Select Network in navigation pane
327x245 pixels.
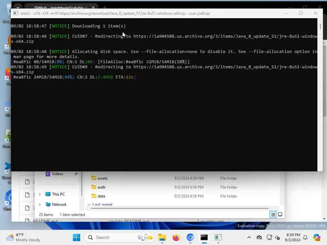pyautogui.click(x=59, y=204)
